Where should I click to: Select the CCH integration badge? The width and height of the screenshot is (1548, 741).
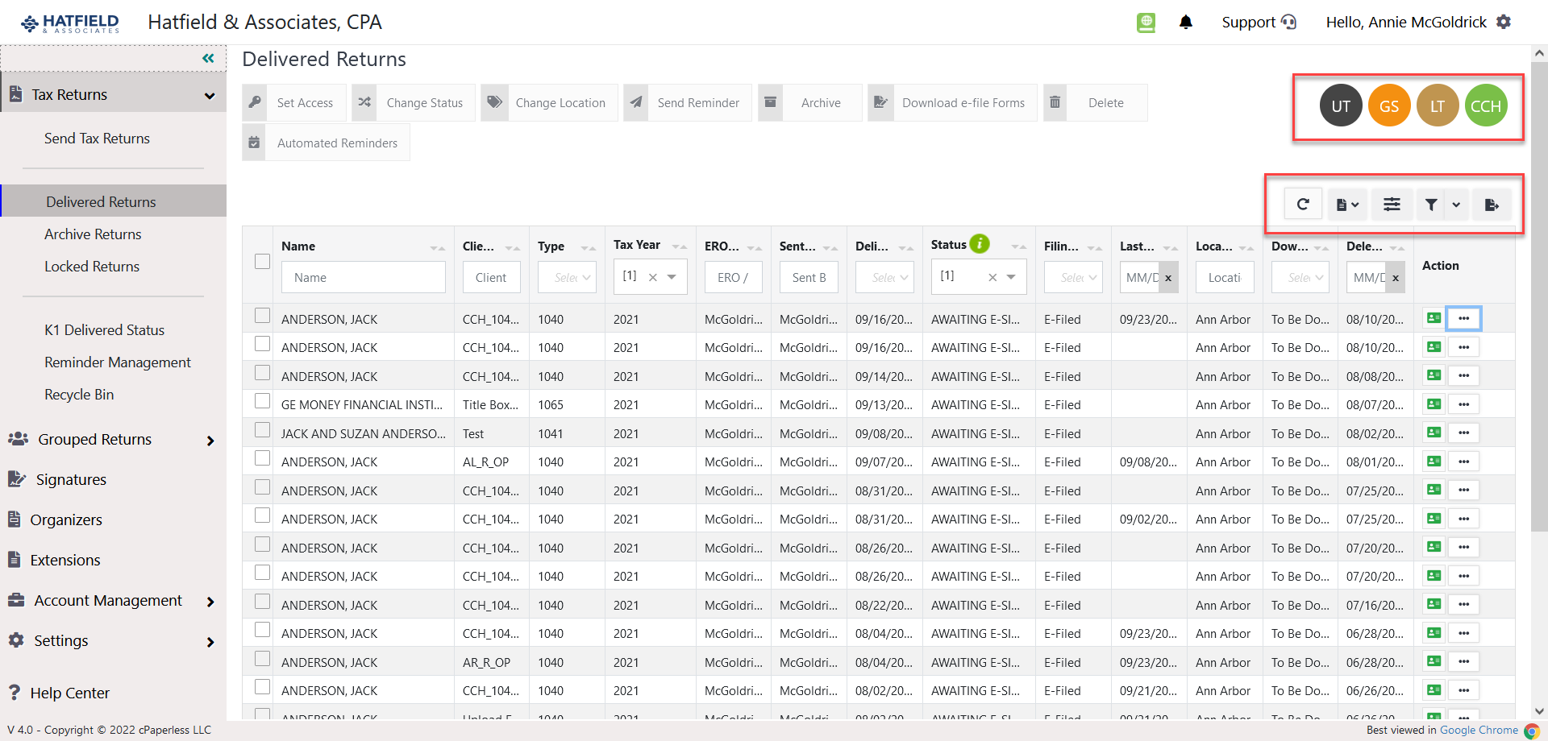tap(1486, 105)
